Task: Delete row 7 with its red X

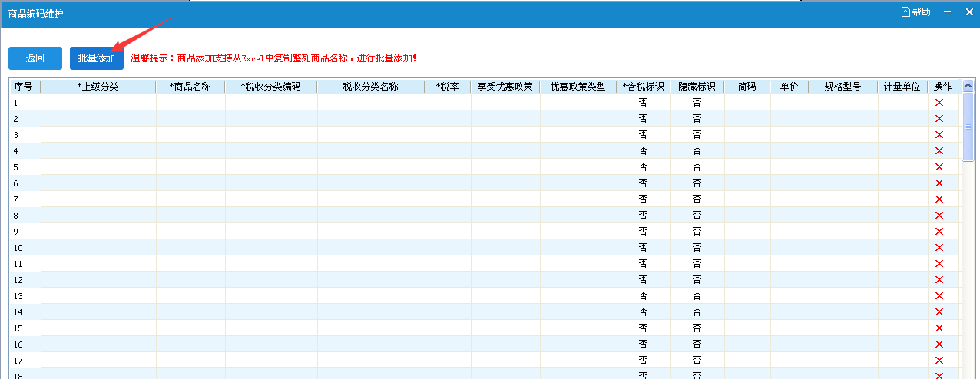Action: tap(939, 199)
